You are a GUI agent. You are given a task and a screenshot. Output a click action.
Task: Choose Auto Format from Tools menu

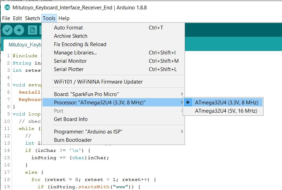pyautogui.click(x=113, y=28)
